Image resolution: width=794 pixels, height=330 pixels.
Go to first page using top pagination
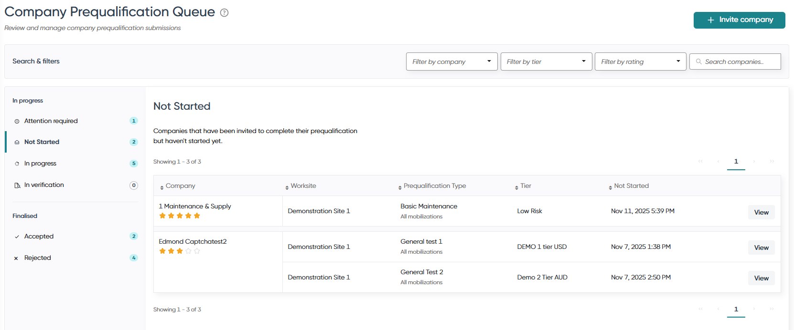(700, 161)
